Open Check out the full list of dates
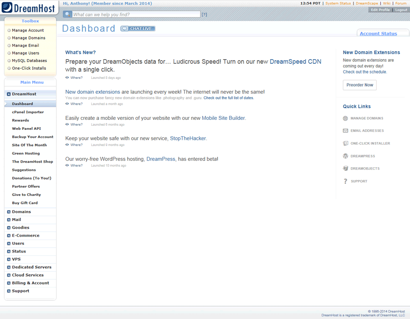410x319 pixels. tap(228, 98)
